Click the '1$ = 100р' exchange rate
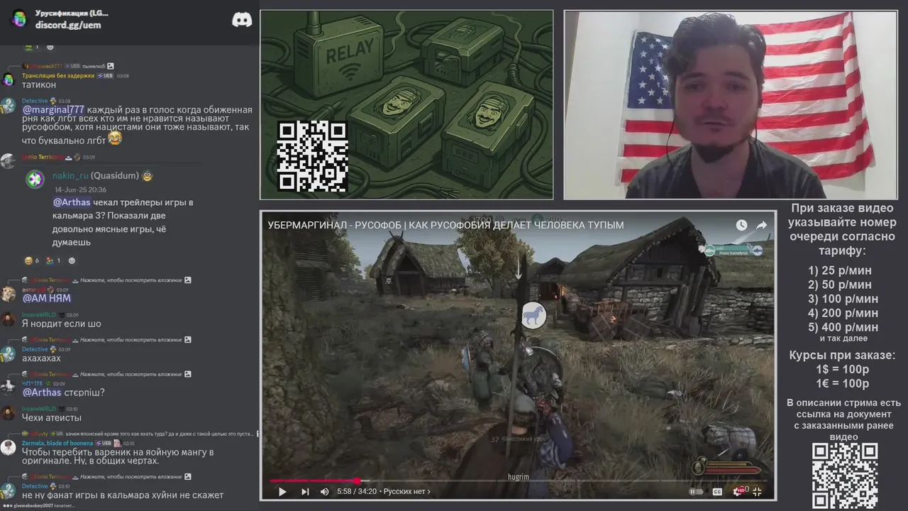 tap(843, 370)
